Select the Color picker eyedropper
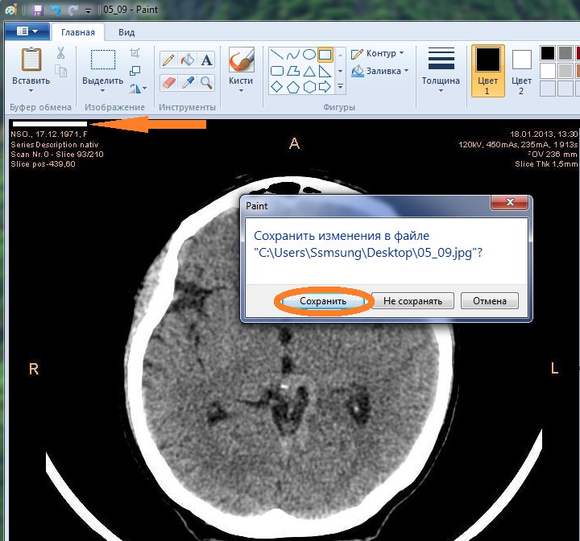The width and height of the screenshot is (580, 541). [x=188, y=82]
